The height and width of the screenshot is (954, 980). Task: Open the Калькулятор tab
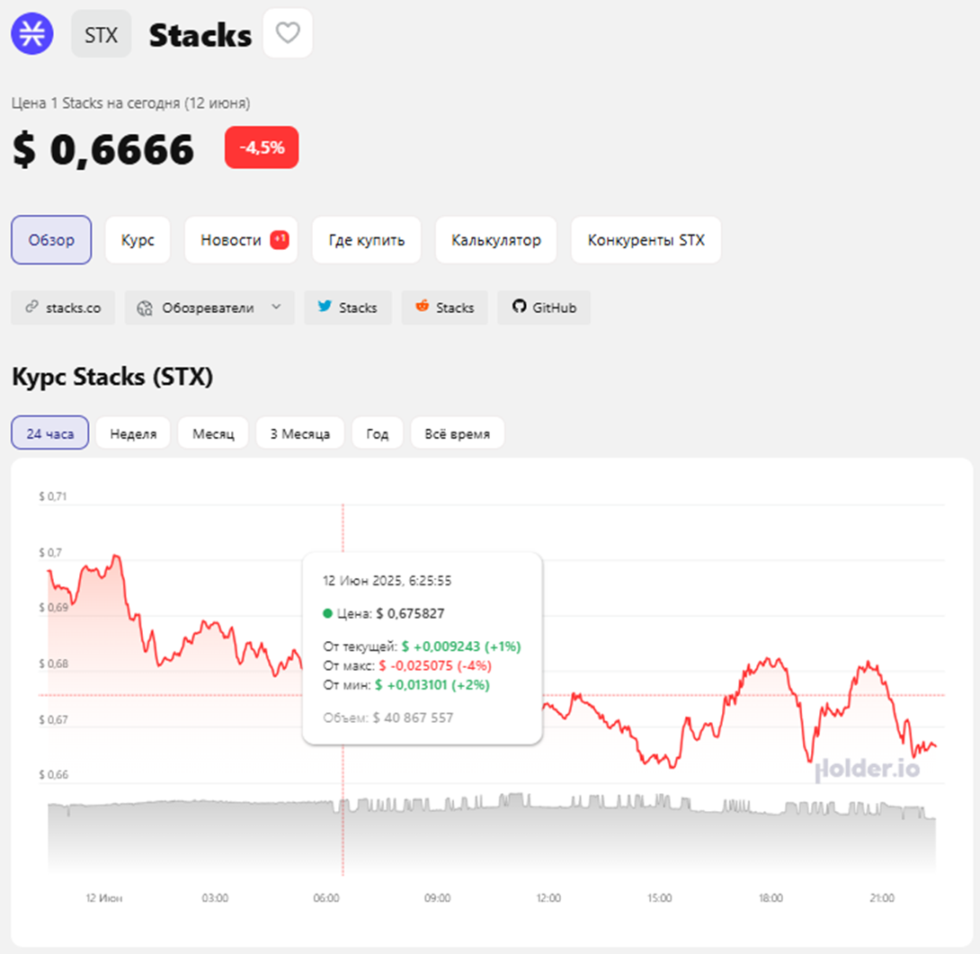tap(496, 240)
